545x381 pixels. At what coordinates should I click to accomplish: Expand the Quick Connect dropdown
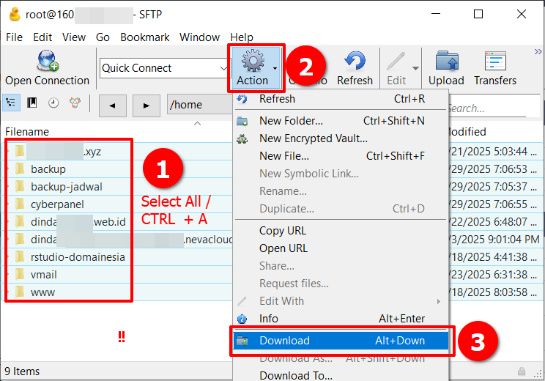click(223, 68)
